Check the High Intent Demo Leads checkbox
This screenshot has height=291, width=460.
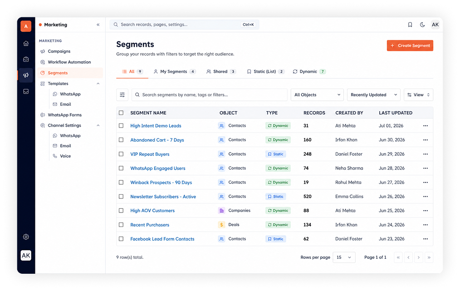[121, 126]
